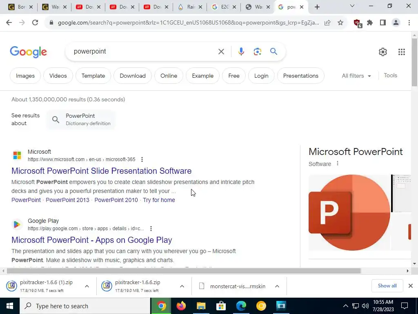Open the uBlock Origin extension icon
This screenshot has width=418, height=314.
(358, 23)
